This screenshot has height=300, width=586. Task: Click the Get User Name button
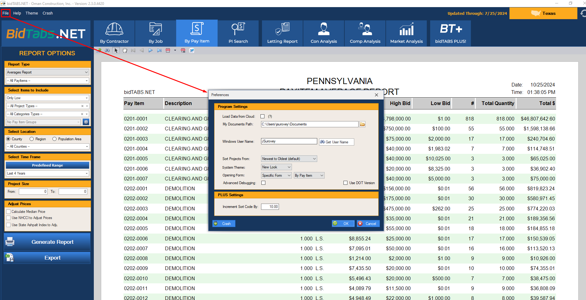(x=336, y=142)
